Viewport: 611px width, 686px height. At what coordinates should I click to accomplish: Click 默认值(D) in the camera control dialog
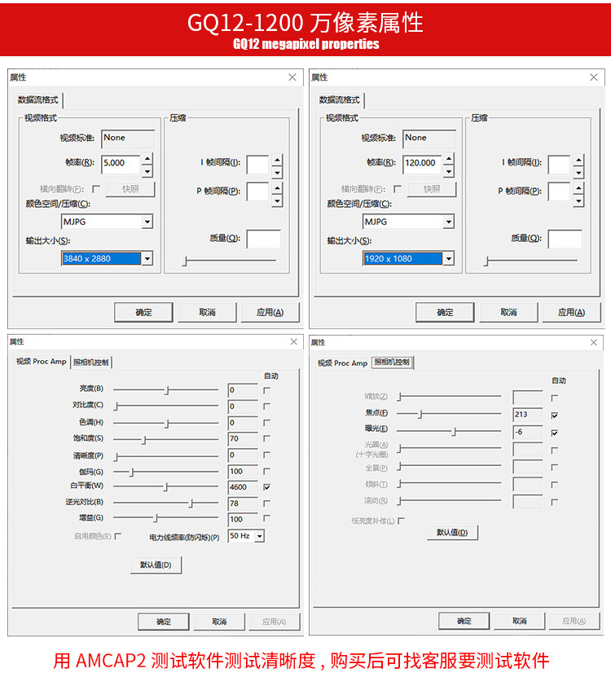[x=452, y=533]
